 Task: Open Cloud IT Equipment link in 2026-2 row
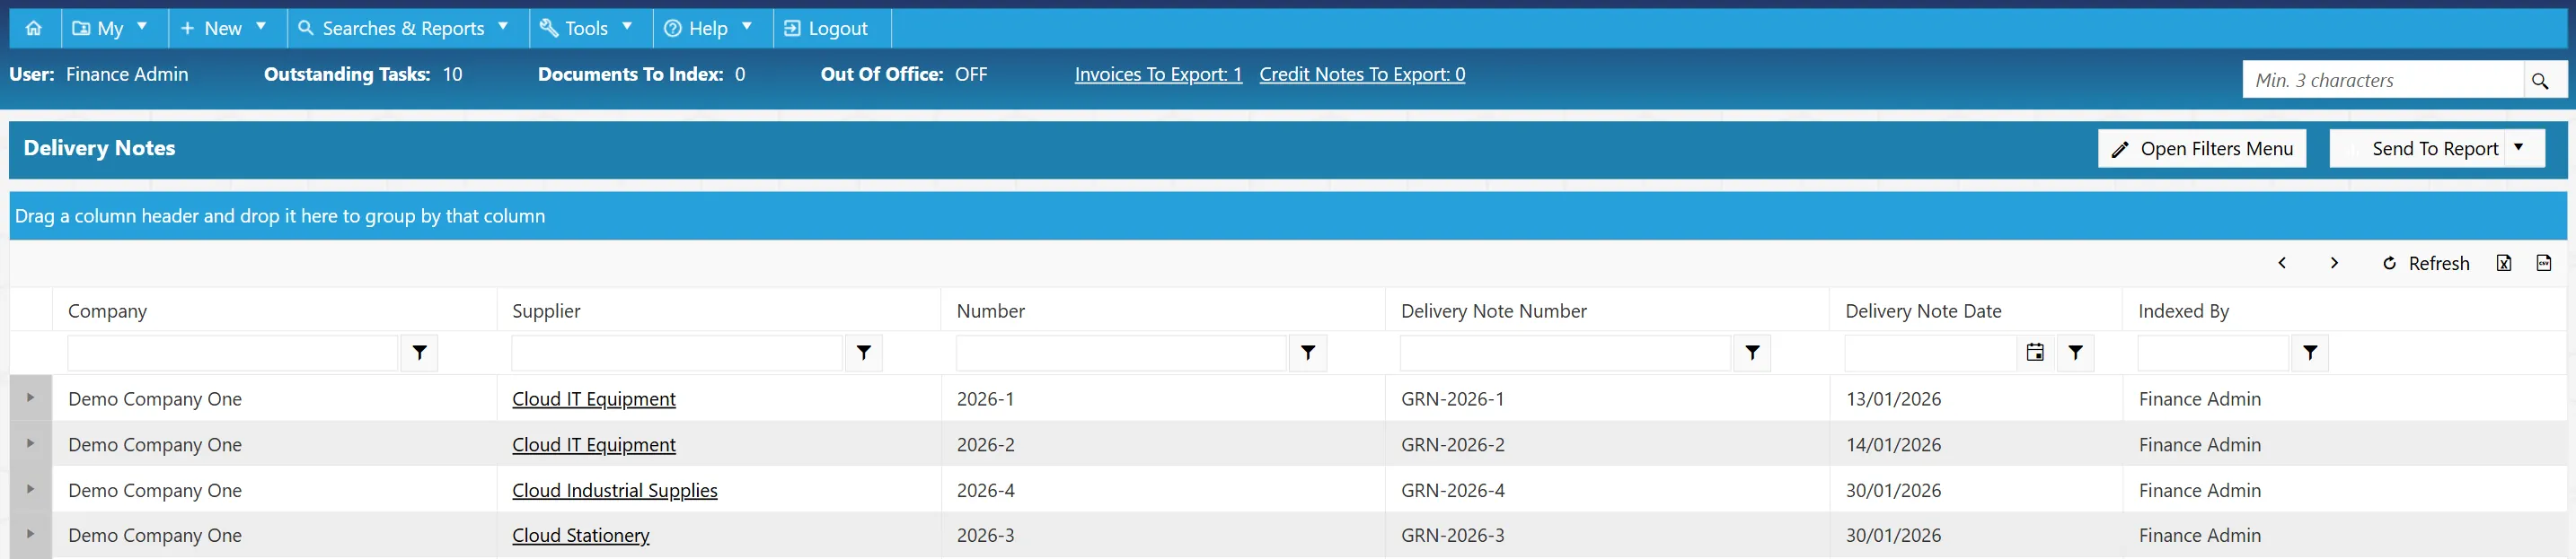pyautogui.click(x=594, y=445)
